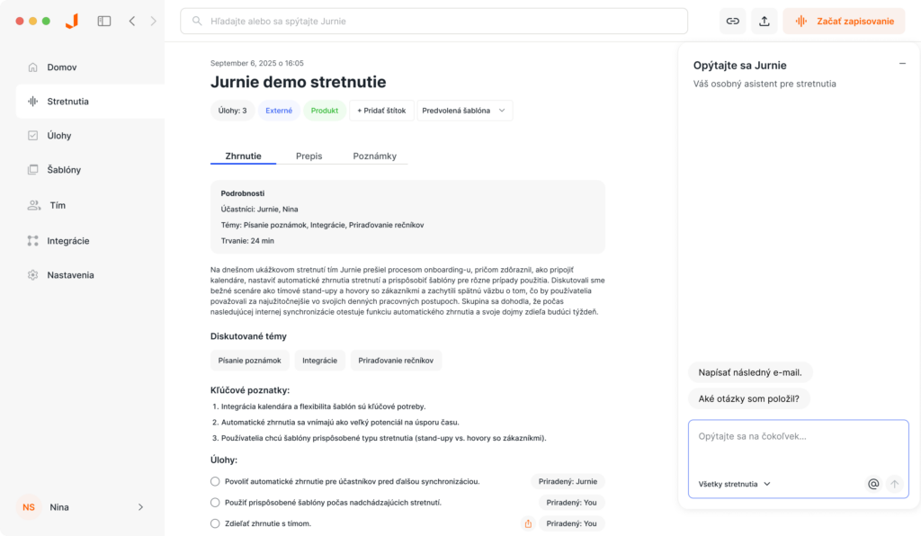Switch to the Poznámky tab
The width and height of the screenshot is (921, 536).
click(x=374, y=156)
